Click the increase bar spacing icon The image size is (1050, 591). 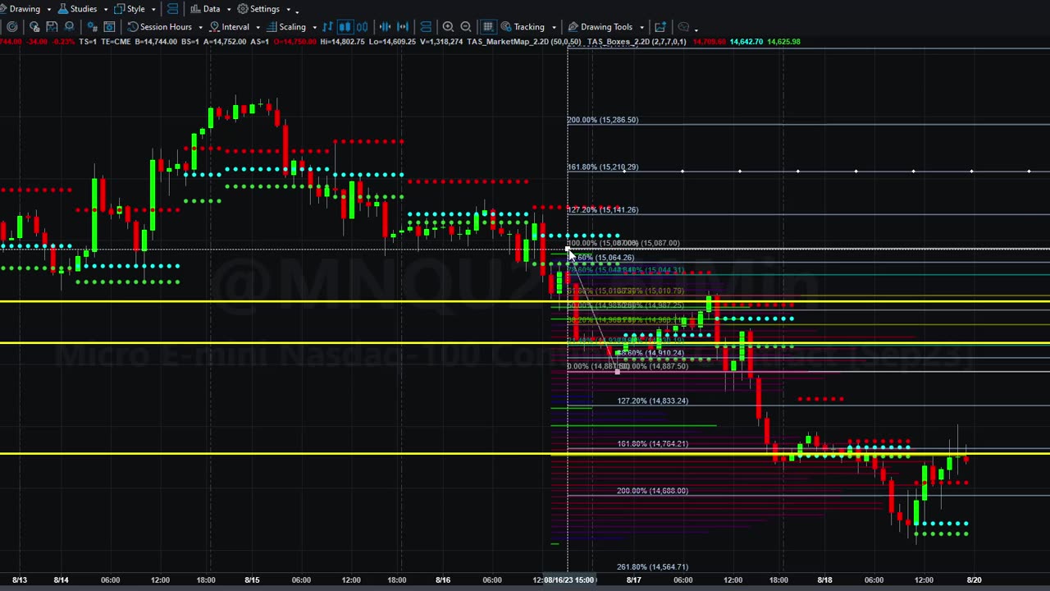pos(402,27)
